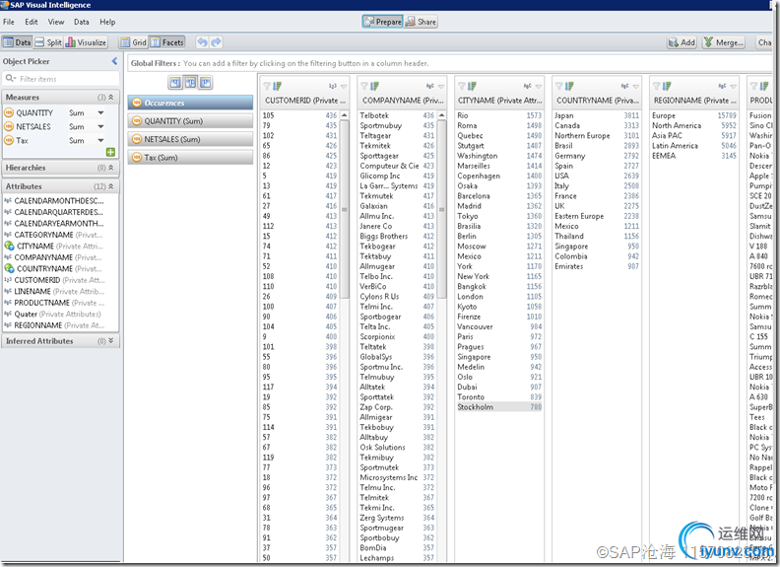Click CITYNAME column sort icon
This screenshot has height=567, width=780.
click(x=472, y=86)
